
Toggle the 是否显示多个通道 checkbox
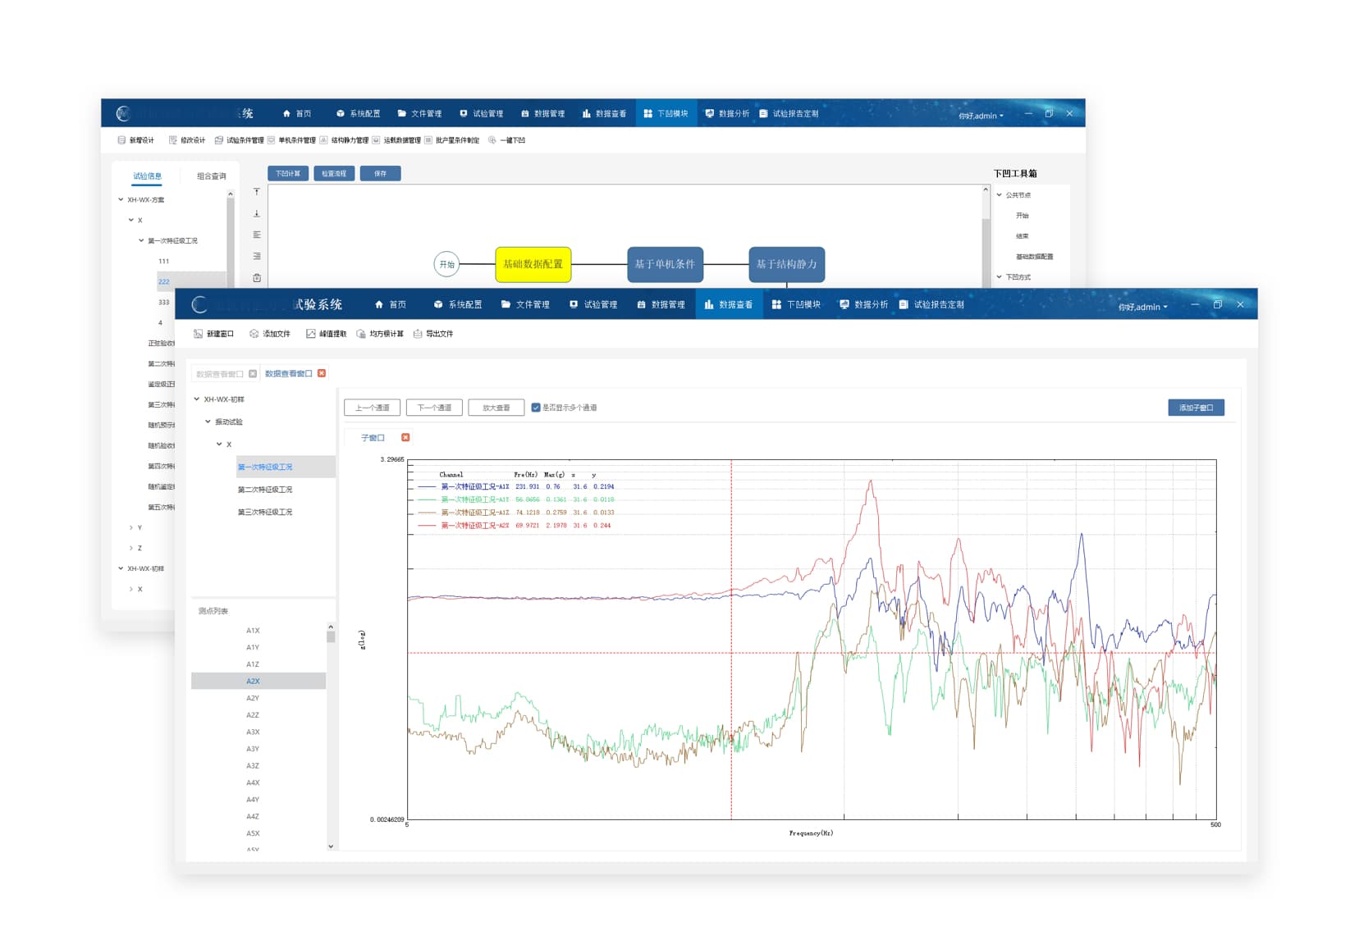(x=536, y=408)
